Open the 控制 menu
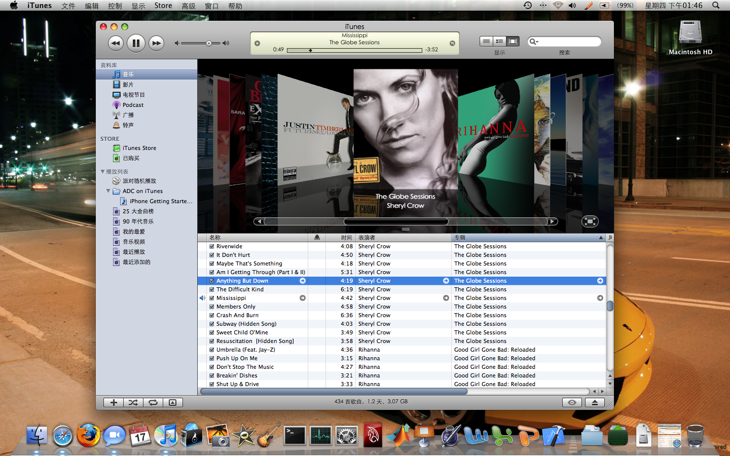This screenshot has height=456, width=730. [x=115, y=6]
